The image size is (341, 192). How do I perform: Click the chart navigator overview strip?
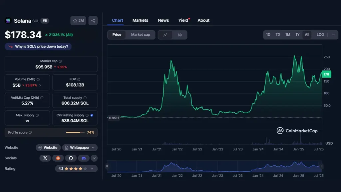pyautogui.click(x=214, y=166)
